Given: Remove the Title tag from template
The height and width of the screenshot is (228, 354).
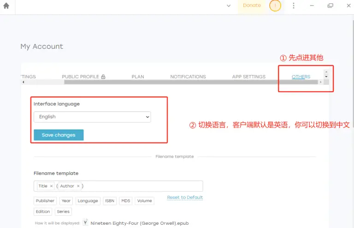Looking at the screenshot, I should [51, 186].
